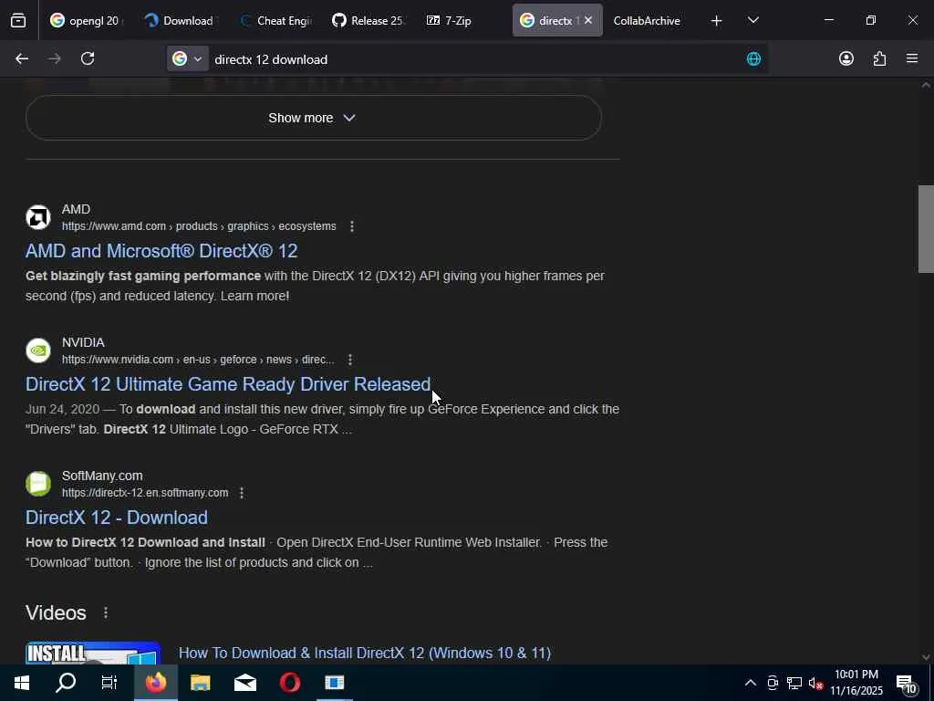Launch Opera from the taskbar
The image size is (934, 701).
click(290, 683)
